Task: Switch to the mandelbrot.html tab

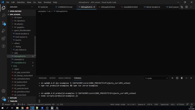Action: pos(129,7)
